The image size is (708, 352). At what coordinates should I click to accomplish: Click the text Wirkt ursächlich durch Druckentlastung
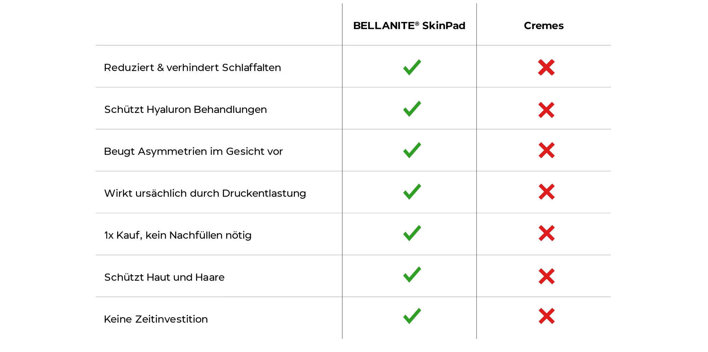205,193
